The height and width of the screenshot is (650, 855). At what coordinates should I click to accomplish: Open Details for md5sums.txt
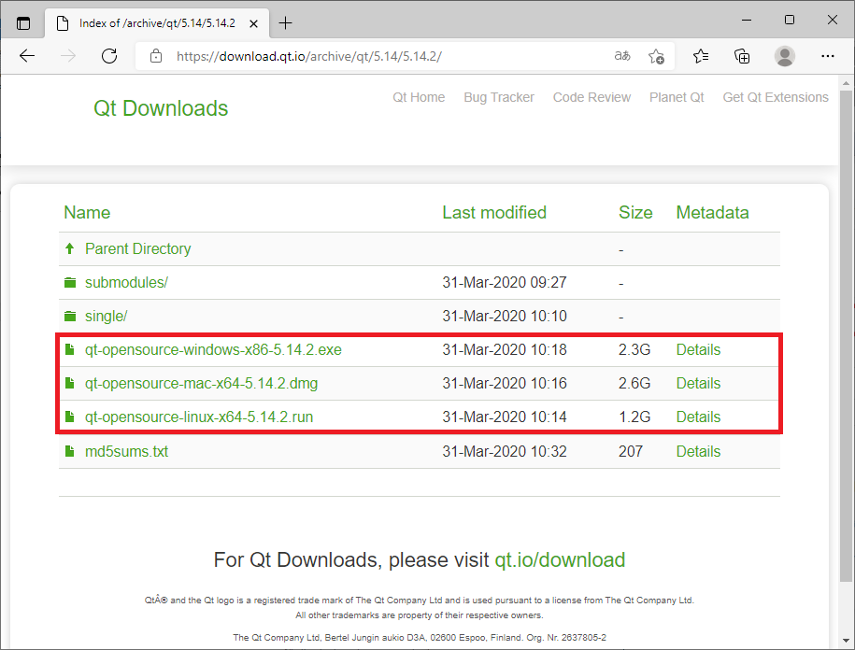pyautogui.click(x=698, y=452)
